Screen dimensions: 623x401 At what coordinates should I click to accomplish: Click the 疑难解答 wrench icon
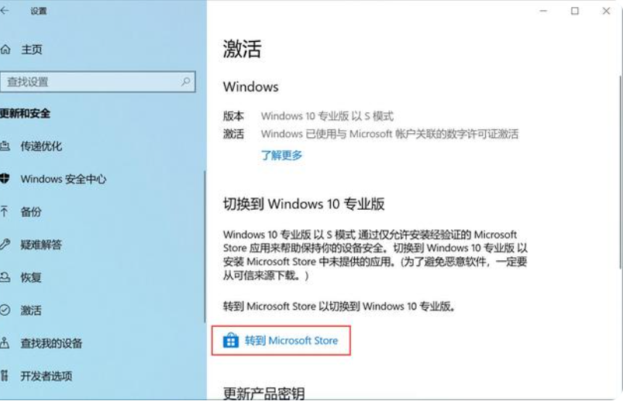pos(5,244)
